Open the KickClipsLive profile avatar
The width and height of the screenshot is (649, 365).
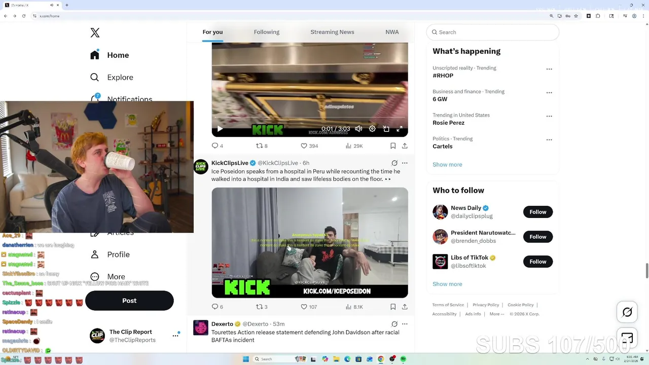click(x=201, y=166)
